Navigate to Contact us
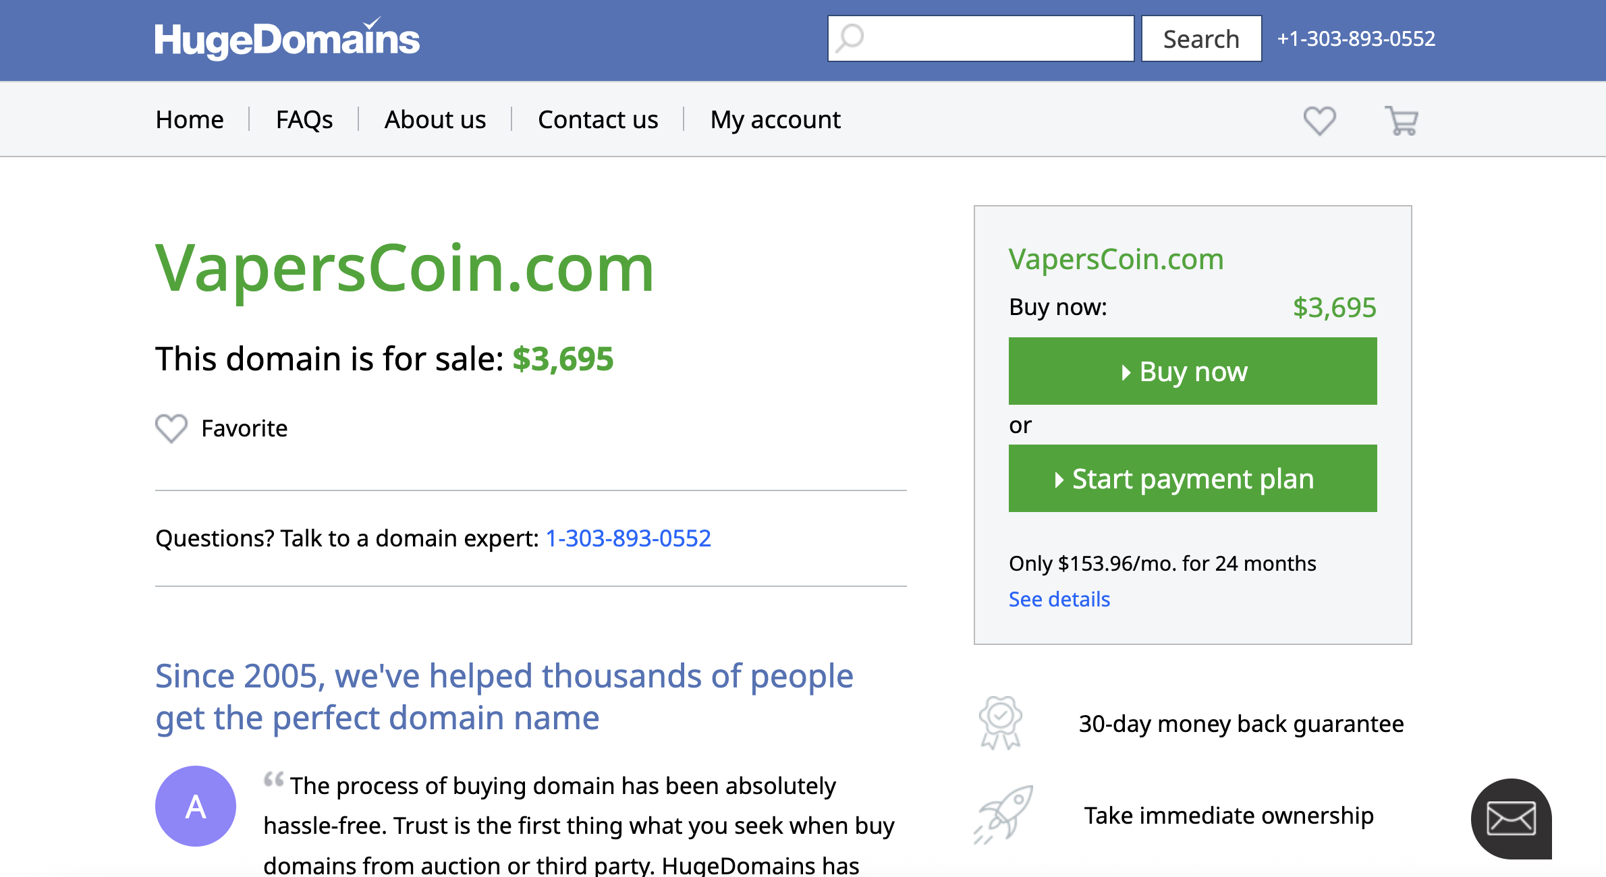The image size is (1606, 877). [598, 119]
